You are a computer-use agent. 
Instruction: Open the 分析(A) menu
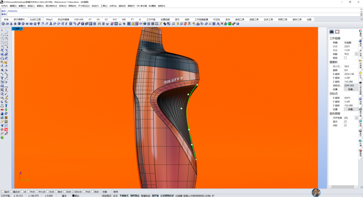tap(113, 6)
